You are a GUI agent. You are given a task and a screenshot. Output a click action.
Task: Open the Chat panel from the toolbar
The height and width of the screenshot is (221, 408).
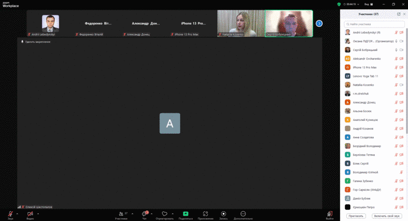click(145, 214)
